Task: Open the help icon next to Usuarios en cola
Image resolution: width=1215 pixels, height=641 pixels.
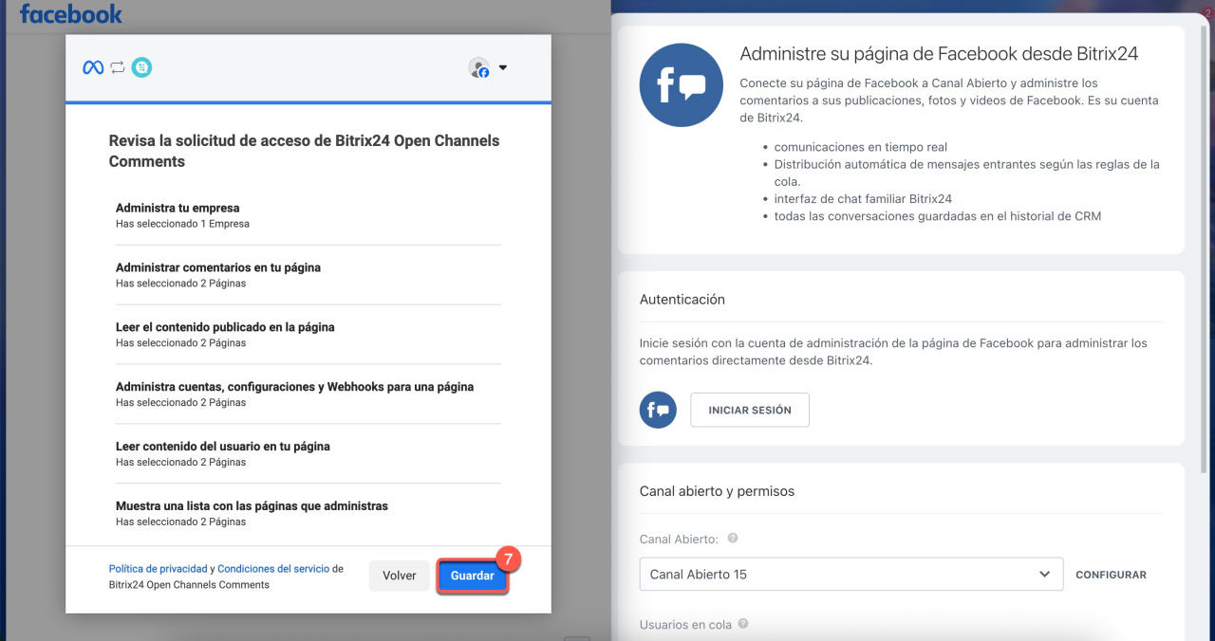Action: click(743, 624)
